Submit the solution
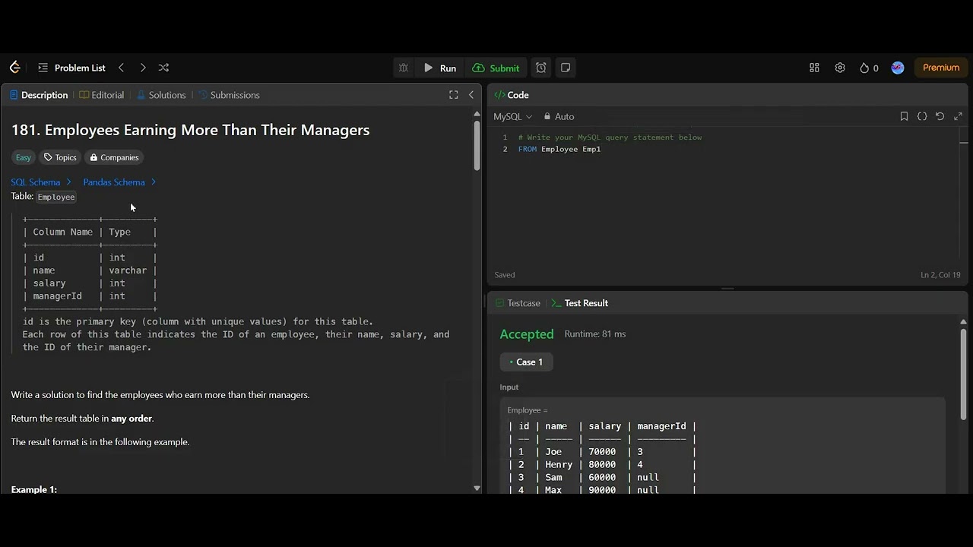This screenshot has width=973, height=547. tap(496, 68)
